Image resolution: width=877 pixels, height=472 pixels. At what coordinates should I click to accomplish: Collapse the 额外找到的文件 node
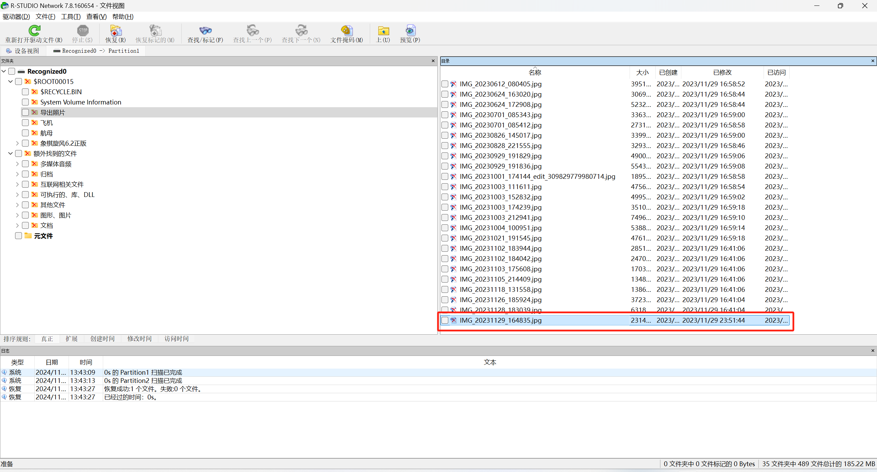(11, 153)
